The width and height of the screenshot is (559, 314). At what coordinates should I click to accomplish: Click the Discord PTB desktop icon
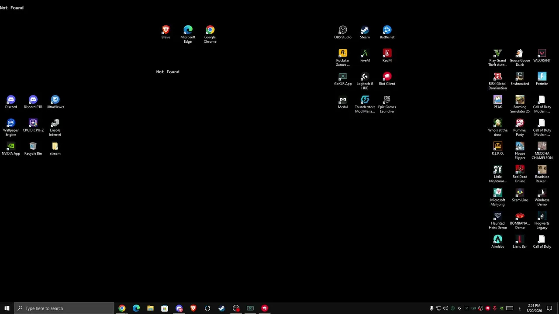coord(33,102)
